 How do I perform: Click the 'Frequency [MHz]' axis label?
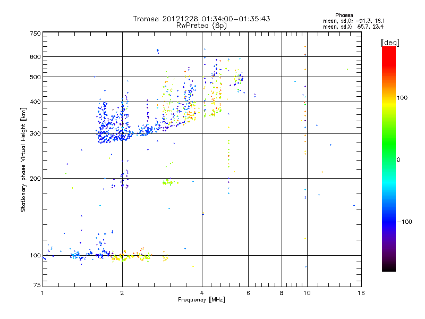coord(201,300)
